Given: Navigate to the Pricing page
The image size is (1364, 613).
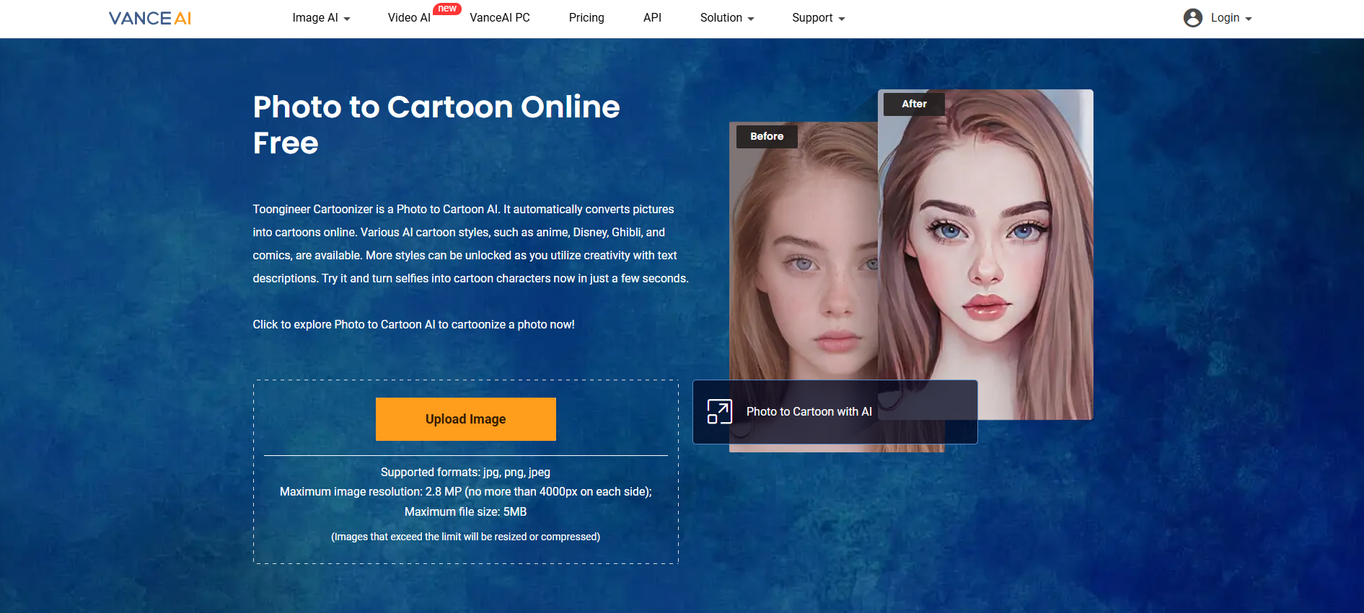Looking at the screenshot, I should (586, 18).
